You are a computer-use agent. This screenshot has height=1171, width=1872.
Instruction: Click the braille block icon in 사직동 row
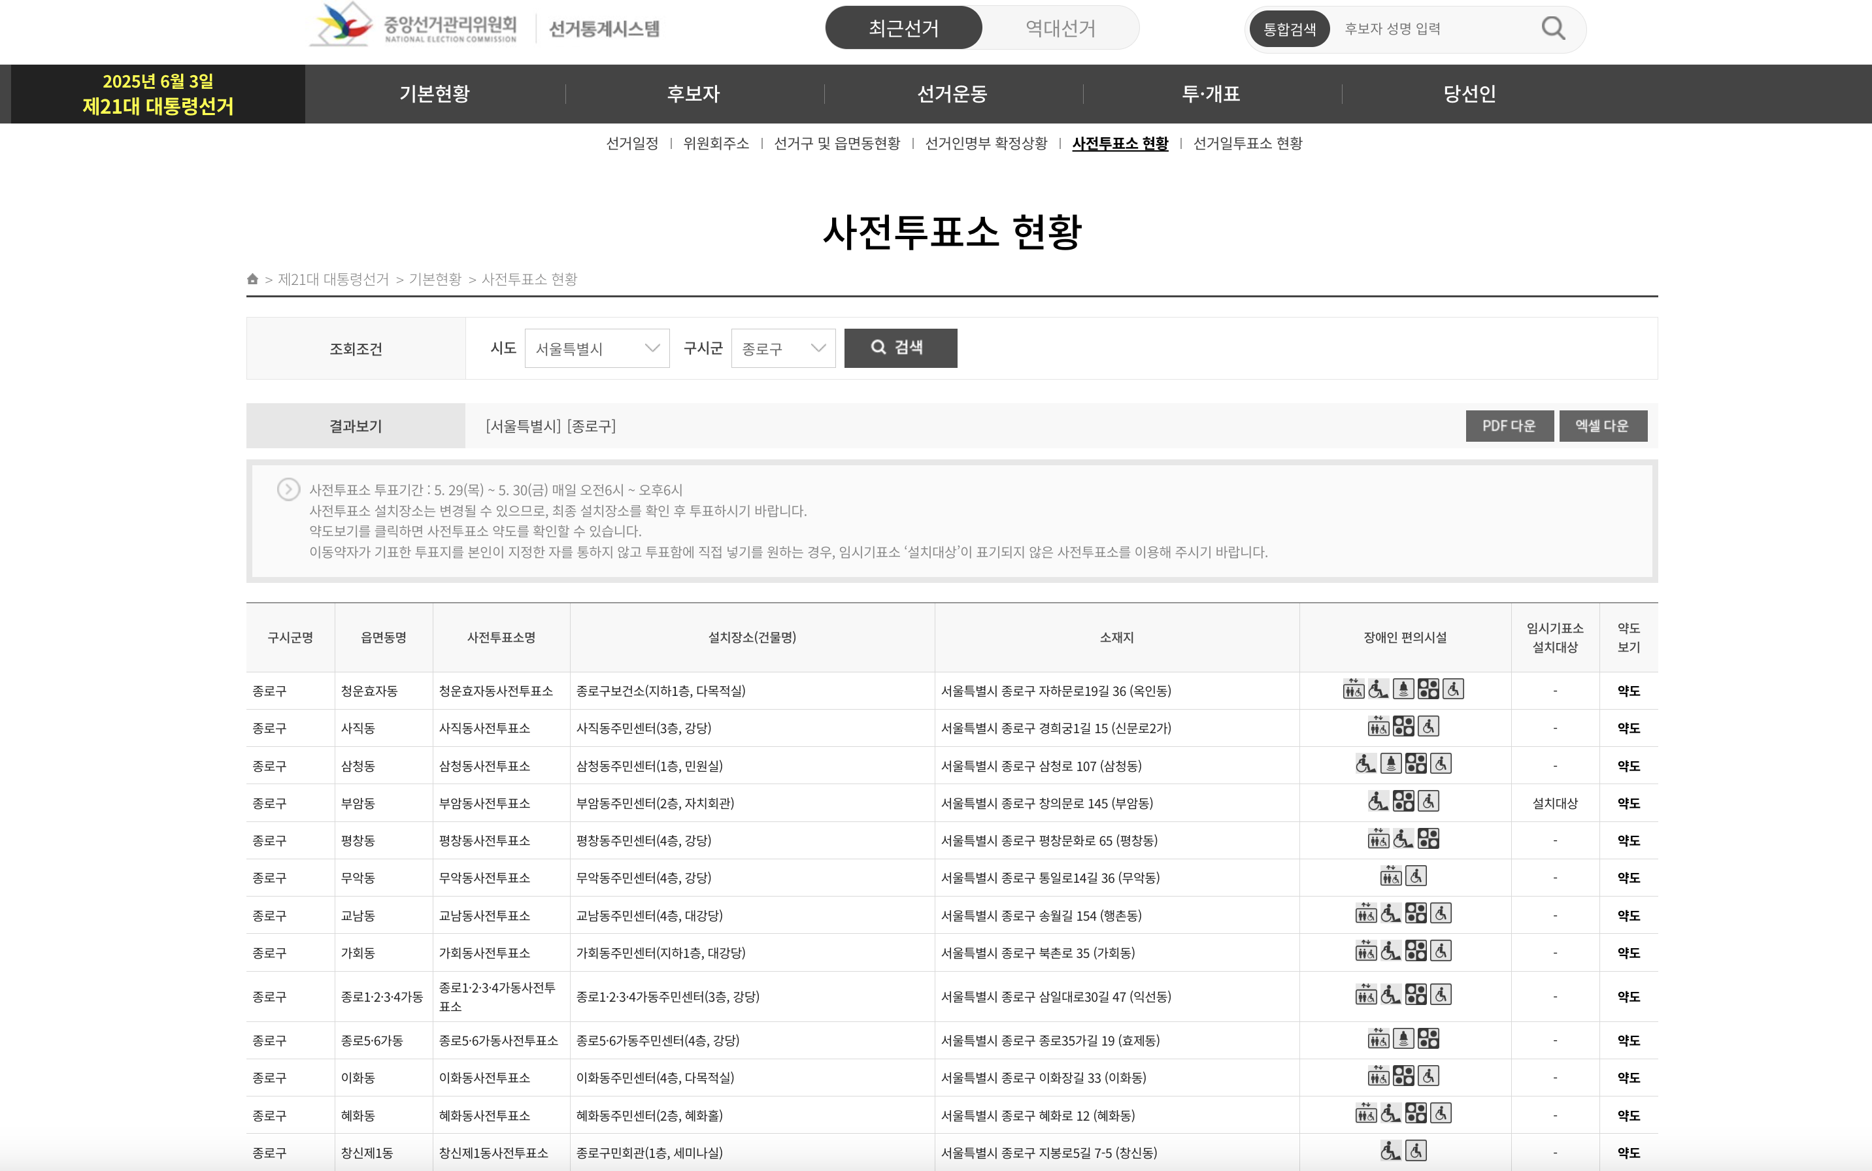click(1403, 727)
